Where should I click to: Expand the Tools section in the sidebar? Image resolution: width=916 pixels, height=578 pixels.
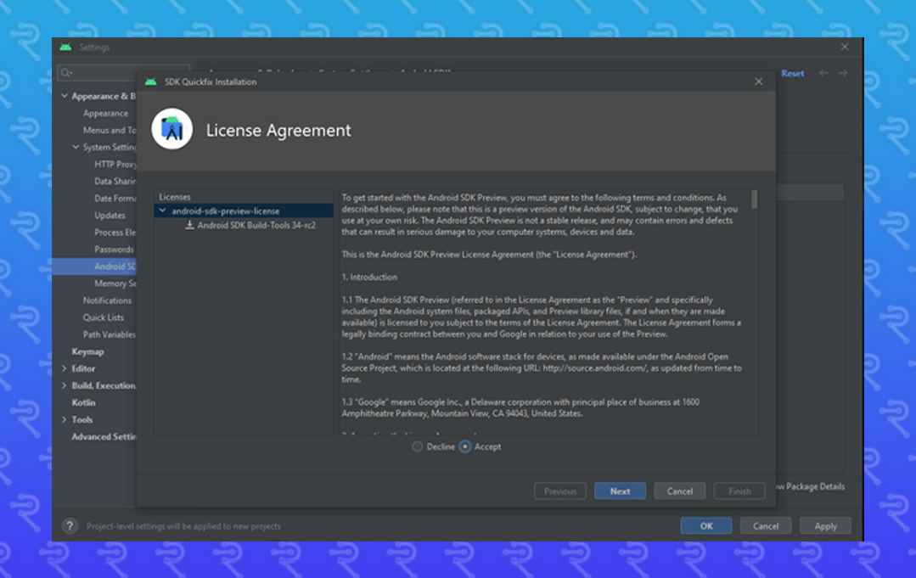pos(65,419)
